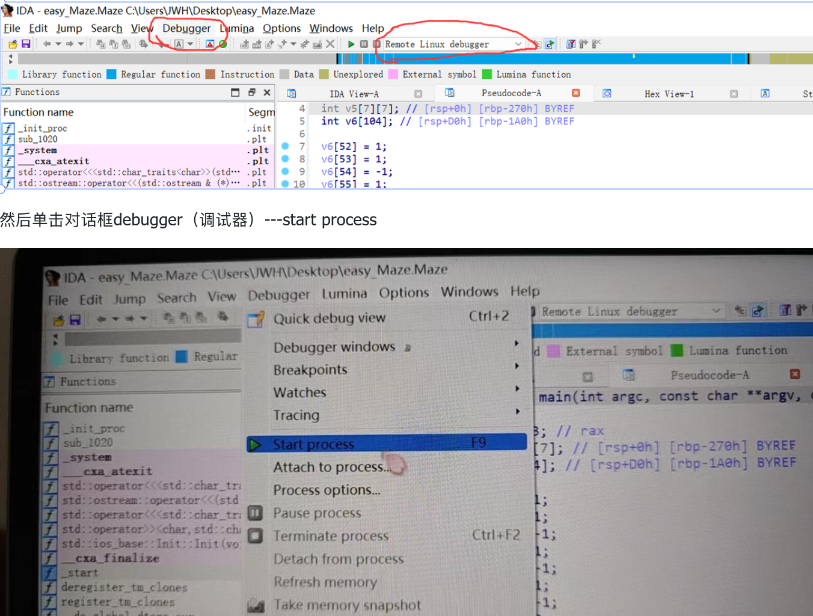Expand Watches submenu arrow

pyautogui.click(x=517, y=389)
